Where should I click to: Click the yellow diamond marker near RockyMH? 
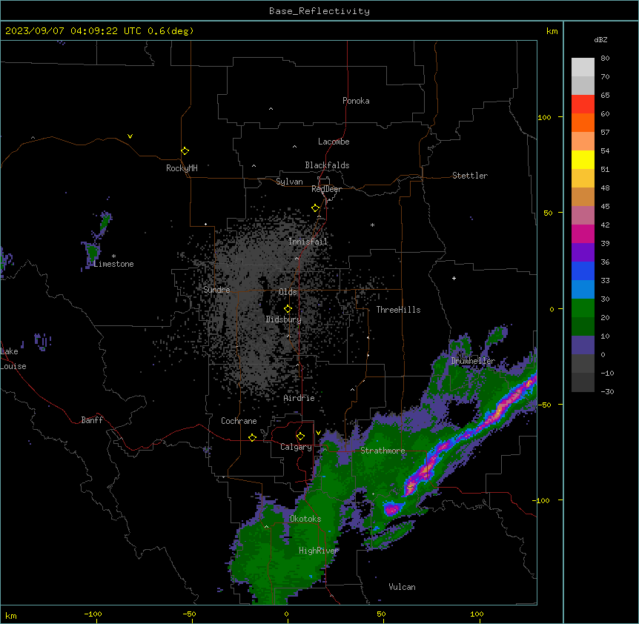click(x=185, y=151)
